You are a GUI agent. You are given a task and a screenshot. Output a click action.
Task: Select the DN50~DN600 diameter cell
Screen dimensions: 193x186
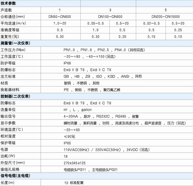tap(60, 17)
